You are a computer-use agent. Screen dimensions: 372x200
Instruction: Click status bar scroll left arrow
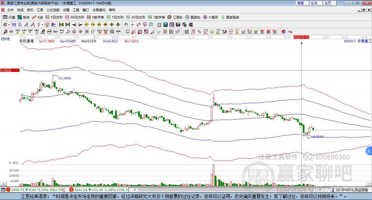134,190
